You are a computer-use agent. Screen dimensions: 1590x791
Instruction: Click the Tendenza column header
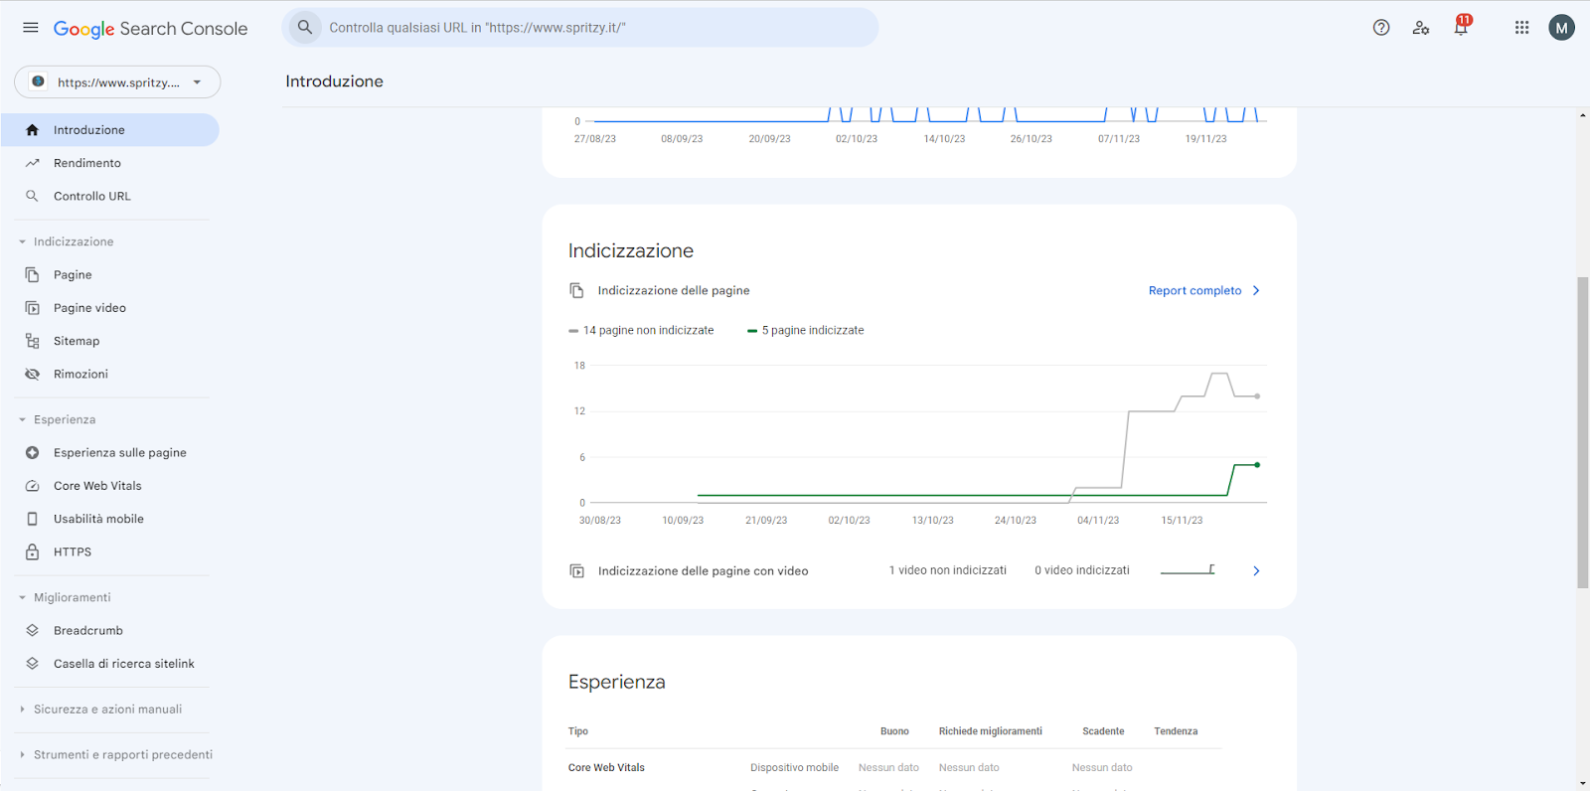1176,731
